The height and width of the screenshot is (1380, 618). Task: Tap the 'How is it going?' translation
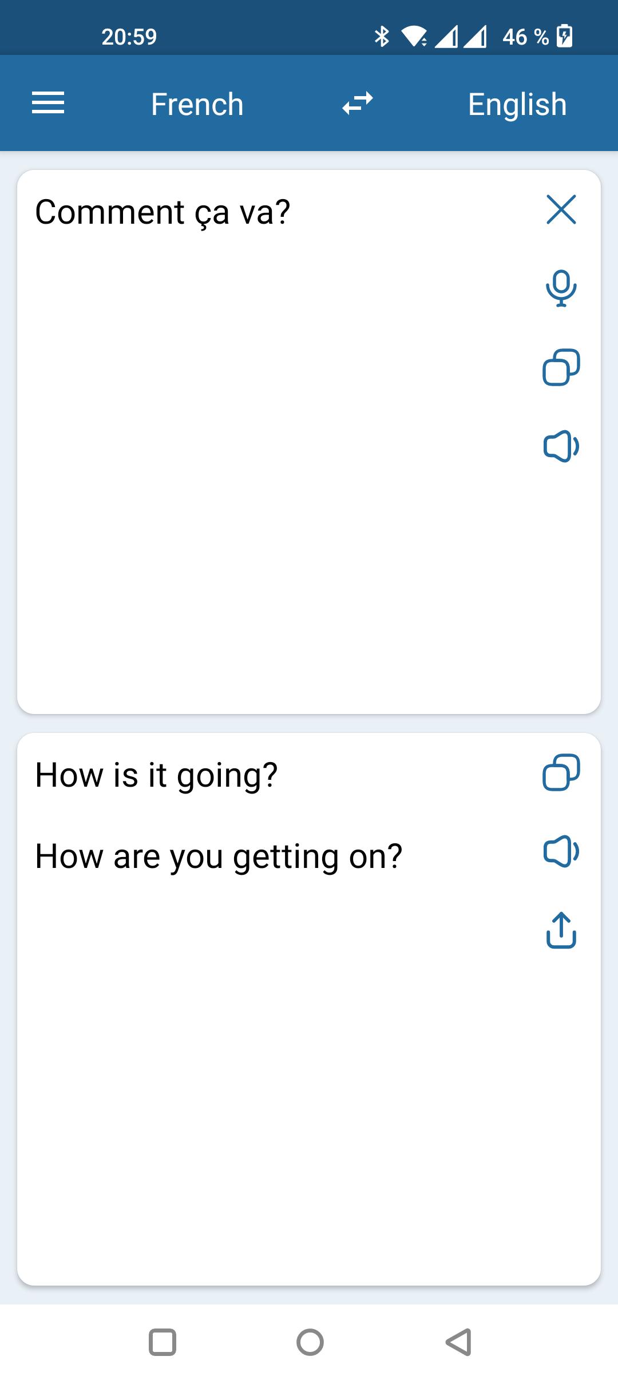pos(156,775)
